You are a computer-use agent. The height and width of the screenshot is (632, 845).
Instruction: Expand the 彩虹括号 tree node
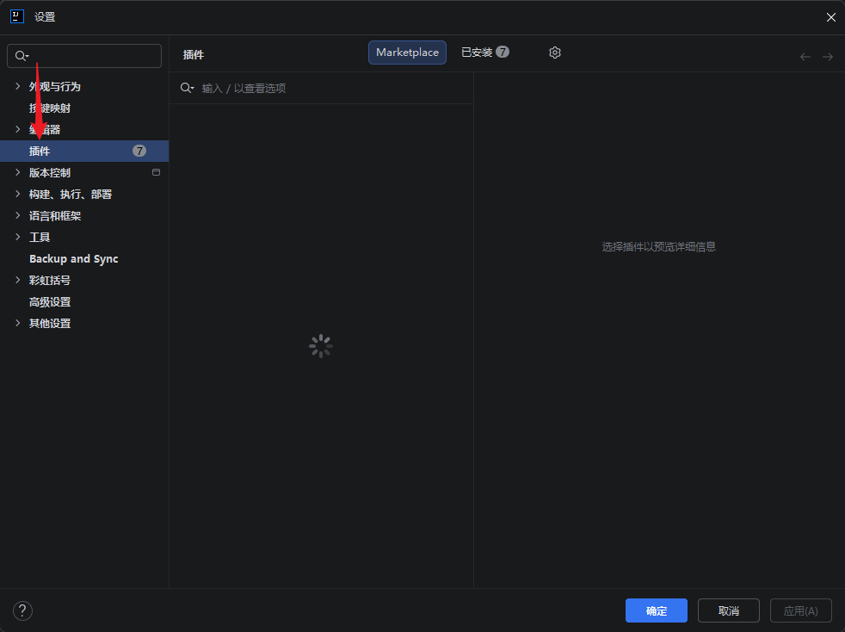tap(18, 281)
